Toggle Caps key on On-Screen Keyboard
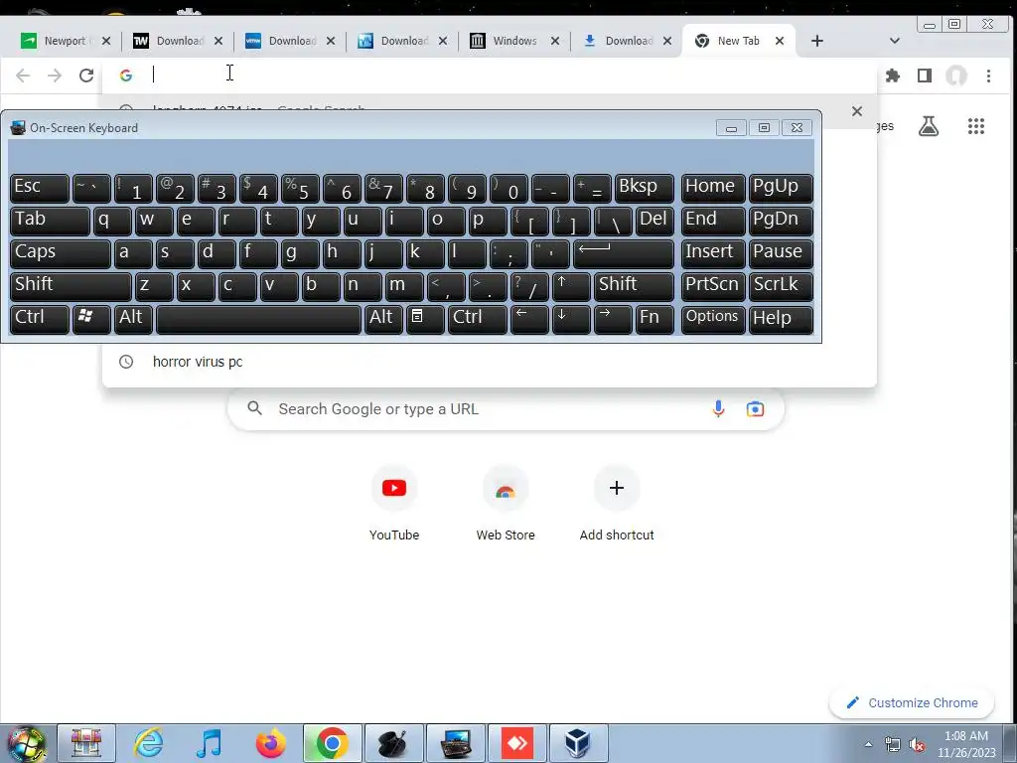The height and width of the screenshot is (763, 1017). tap(61, 253)
